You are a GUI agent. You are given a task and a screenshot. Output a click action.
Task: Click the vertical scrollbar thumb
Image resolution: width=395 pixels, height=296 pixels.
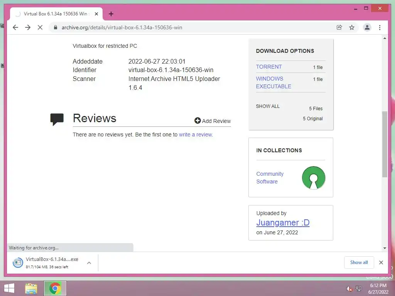coord(385,144)
